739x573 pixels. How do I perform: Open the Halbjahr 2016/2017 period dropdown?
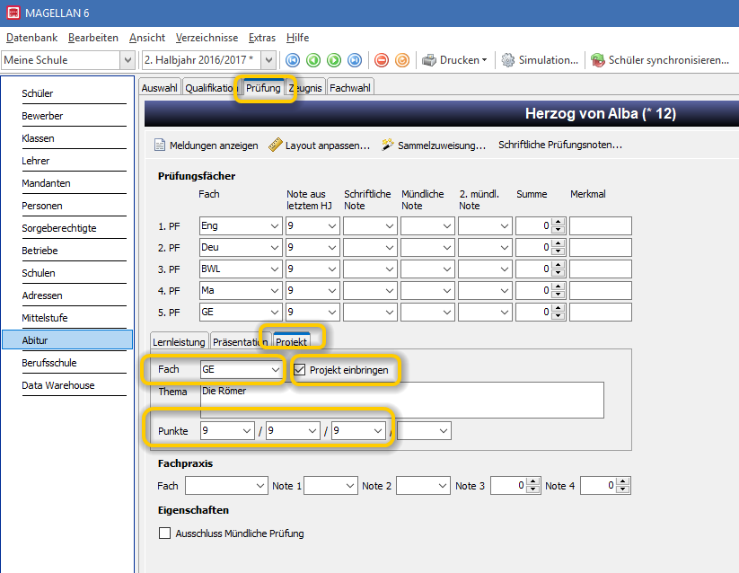tap(268, 60)
